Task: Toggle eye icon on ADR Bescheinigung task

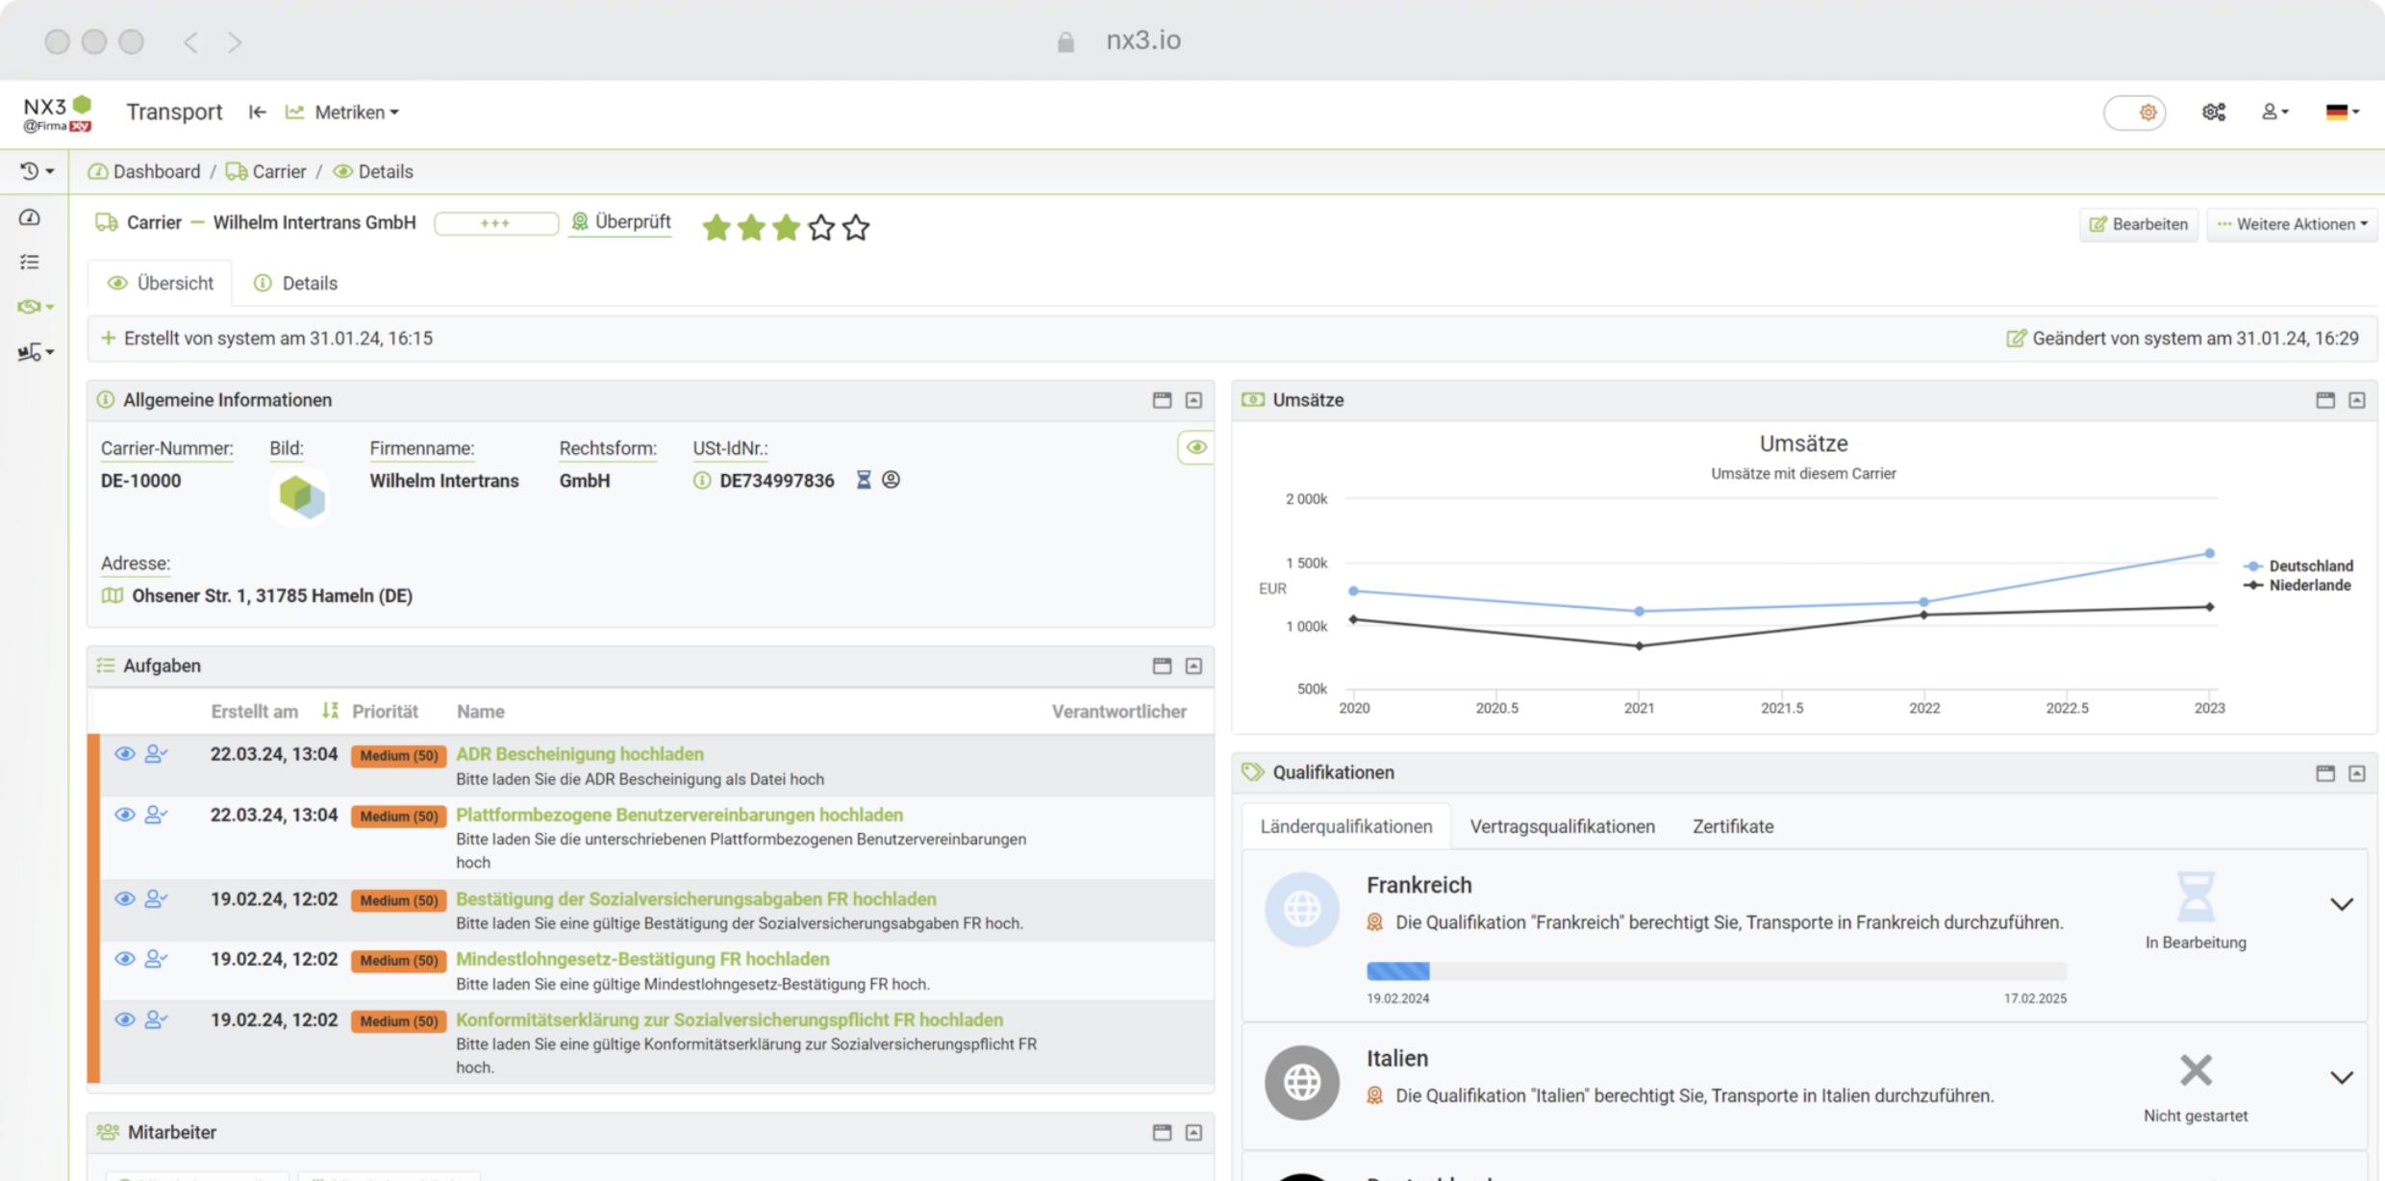Action: [x=125, y=754]
